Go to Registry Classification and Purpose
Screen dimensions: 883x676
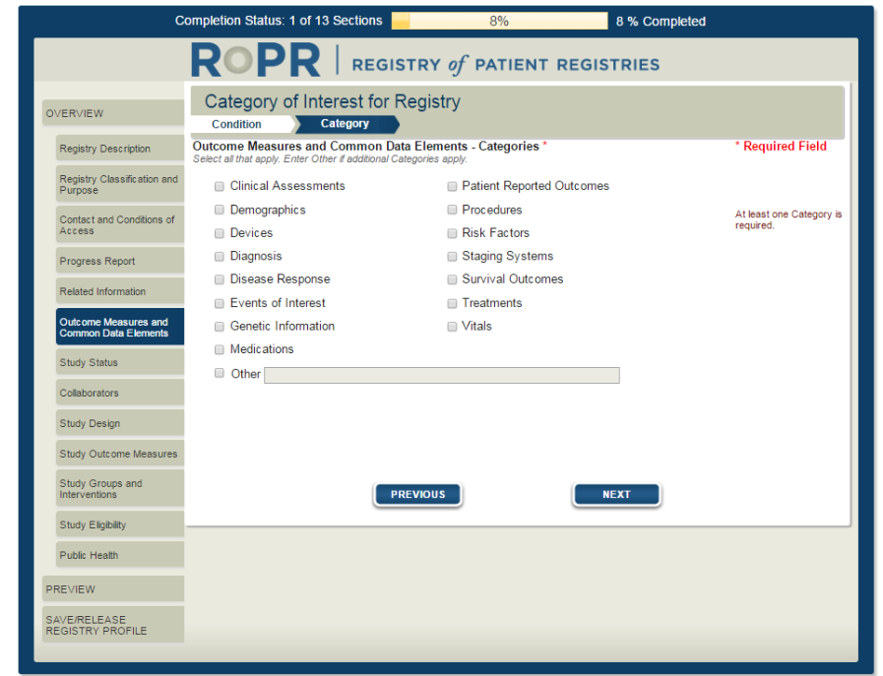(x=120, y=185)
